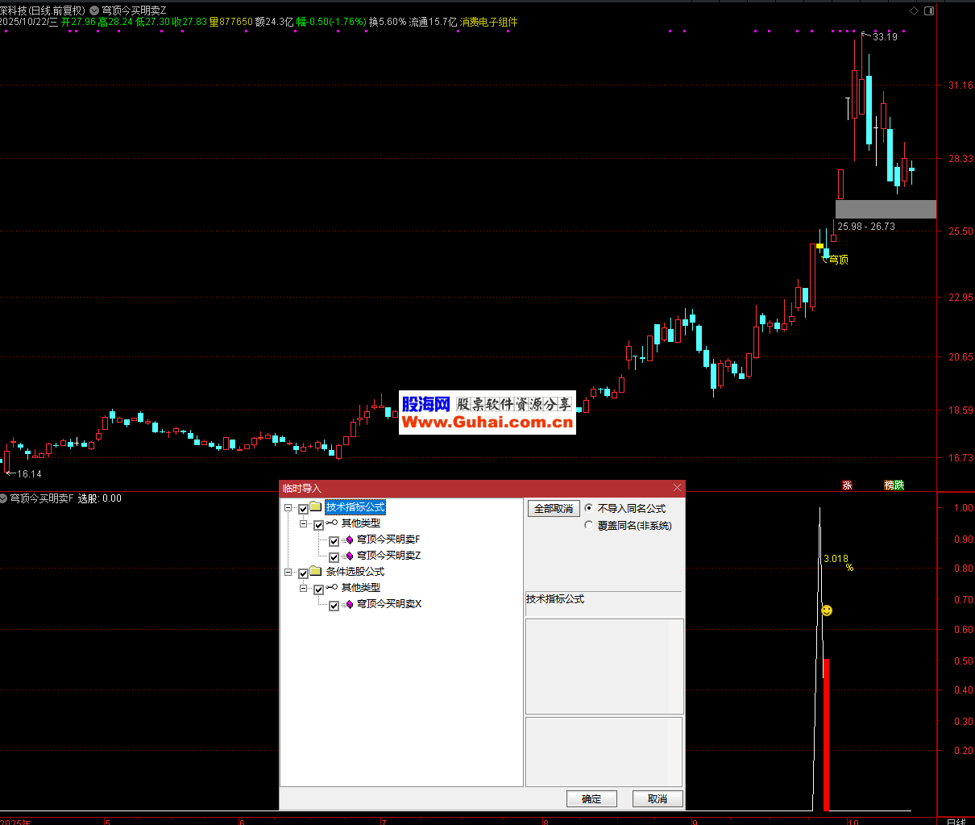
Task: Open sub-chart indicator dropdown arrow beside 穹顶今买明卖F
Action: point(4,498)
